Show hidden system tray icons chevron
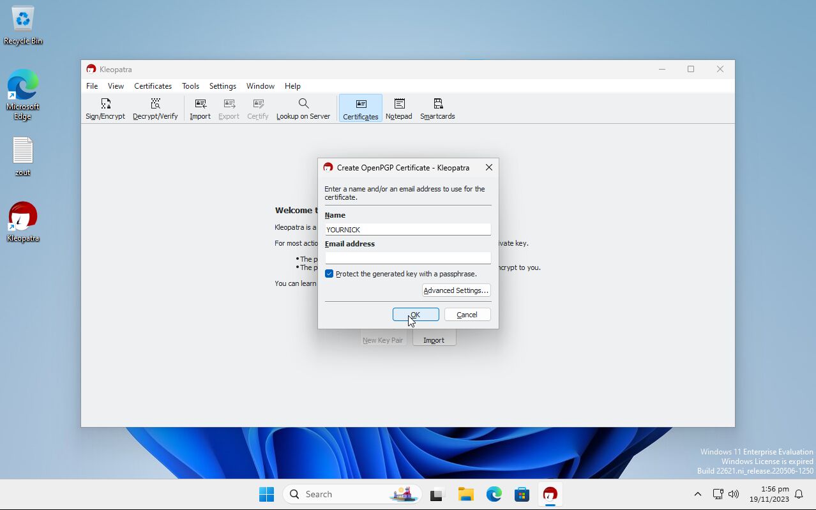The height and width of the screenshot is (510, 816). click(698, 494)
